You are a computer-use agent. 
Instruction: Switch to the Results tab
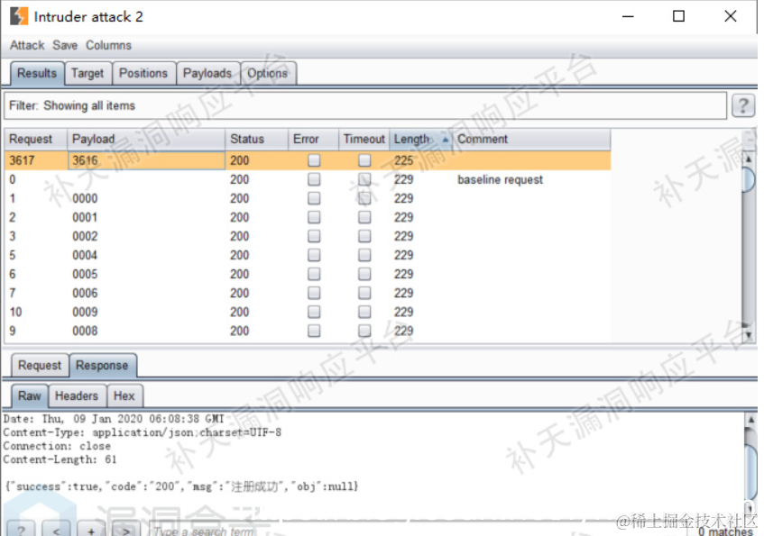(37, 73)
